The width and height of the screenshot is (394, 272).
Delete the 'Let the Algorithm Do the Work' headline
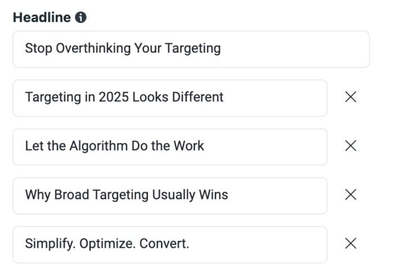pos(351,146)
